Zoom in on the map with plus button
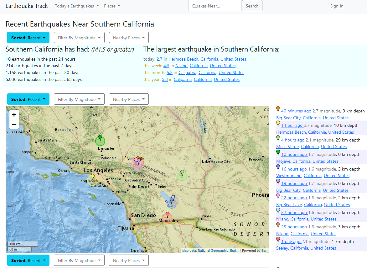The height and width of the screenshot is (268, 367). click(14, 115)
